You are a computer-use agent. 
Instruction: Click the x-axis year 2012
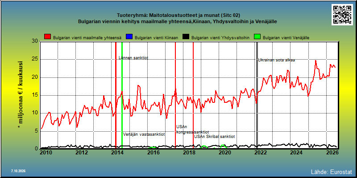[82, 152]
